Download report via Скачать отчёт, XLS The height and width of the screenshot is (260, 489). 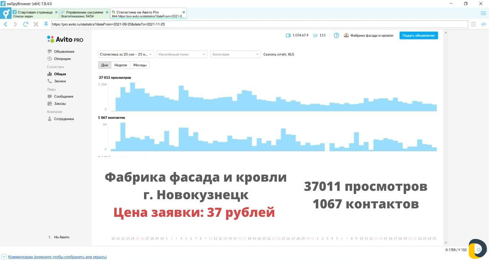(x=279, y=54)
